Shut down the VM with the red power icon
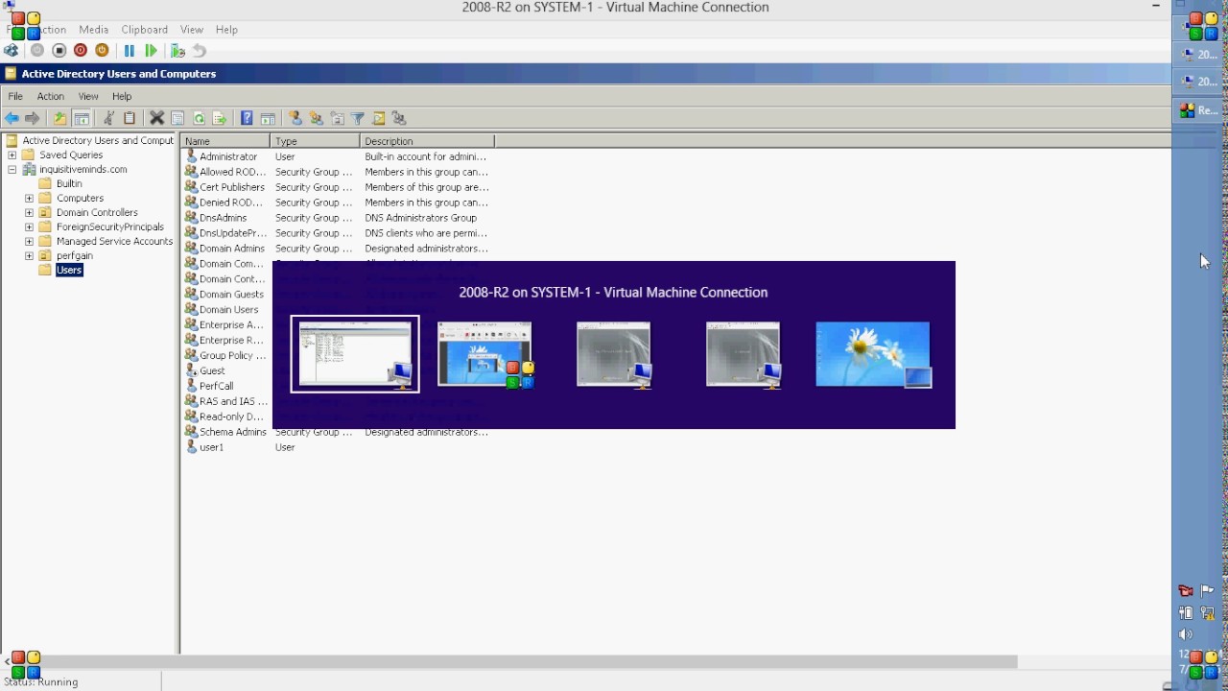This screenshot has width=1228, height=691. 81,51
